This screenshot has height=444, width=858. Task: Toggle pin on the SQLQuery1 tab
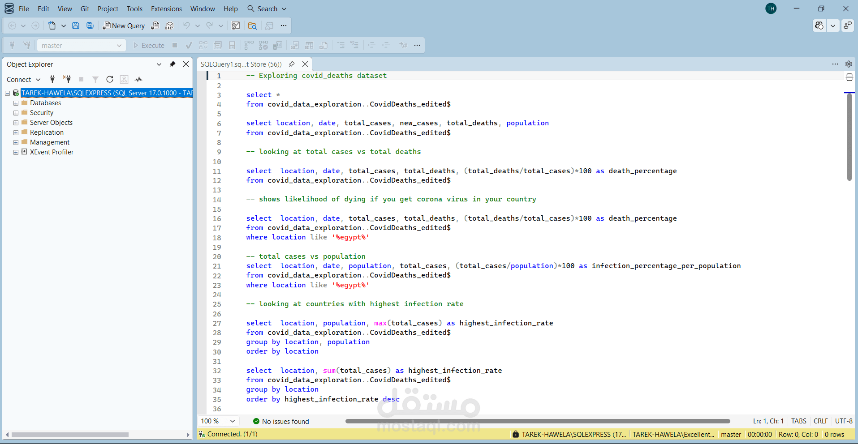292,64
